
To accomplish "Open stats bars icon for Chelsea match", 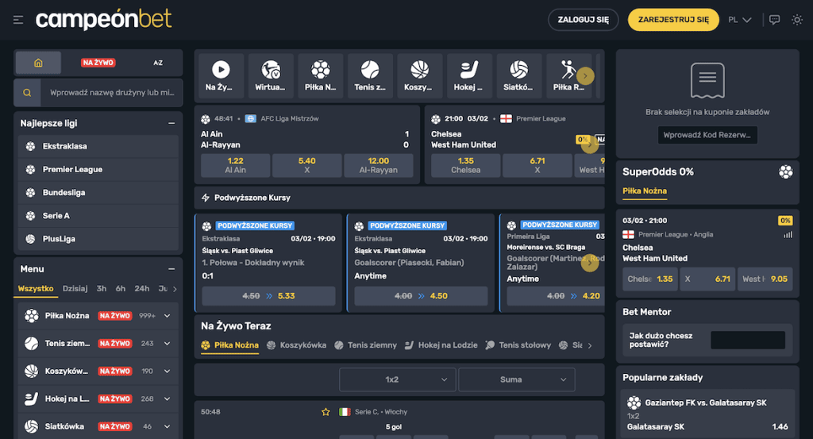I will click(x=788, y=234).
